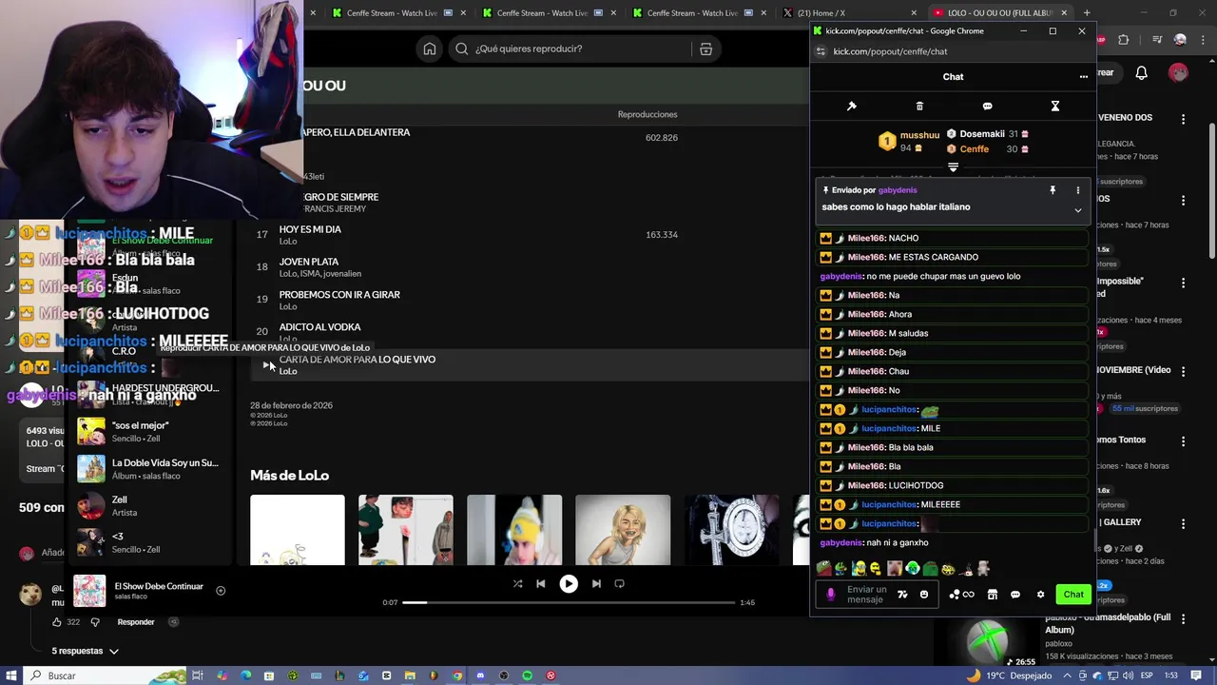Image resolution: width=1217 pixels, height=685 pixels.
Task: Click the Minion emote in quick emotes row
Action: coord(859,569)
